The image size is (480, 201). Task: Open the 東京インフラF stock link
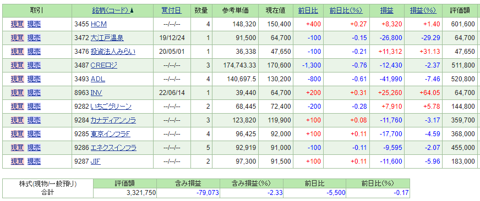pyautogui.click(x=111, y=134)
